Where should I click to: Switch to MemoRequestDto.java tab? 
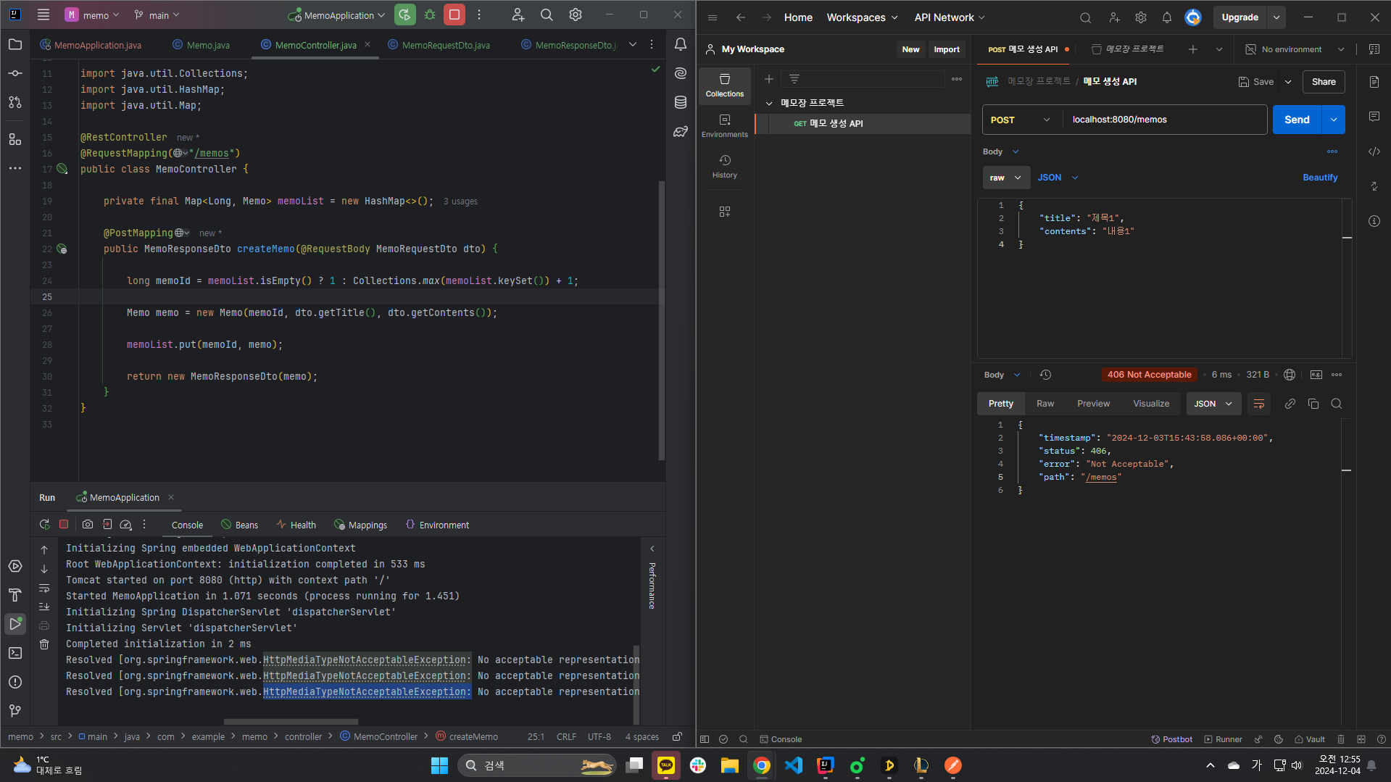pos(439,45)
